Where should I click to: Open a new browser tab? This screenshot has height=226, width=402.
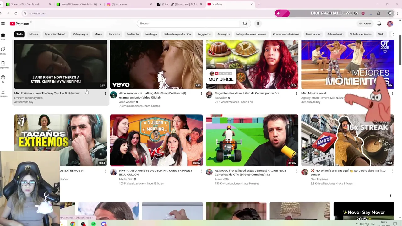pos(259,4)
